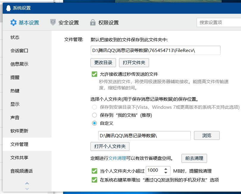Click the FileRecv folder path field
This screenshot has height=194, width=241.
click(155, 50)
